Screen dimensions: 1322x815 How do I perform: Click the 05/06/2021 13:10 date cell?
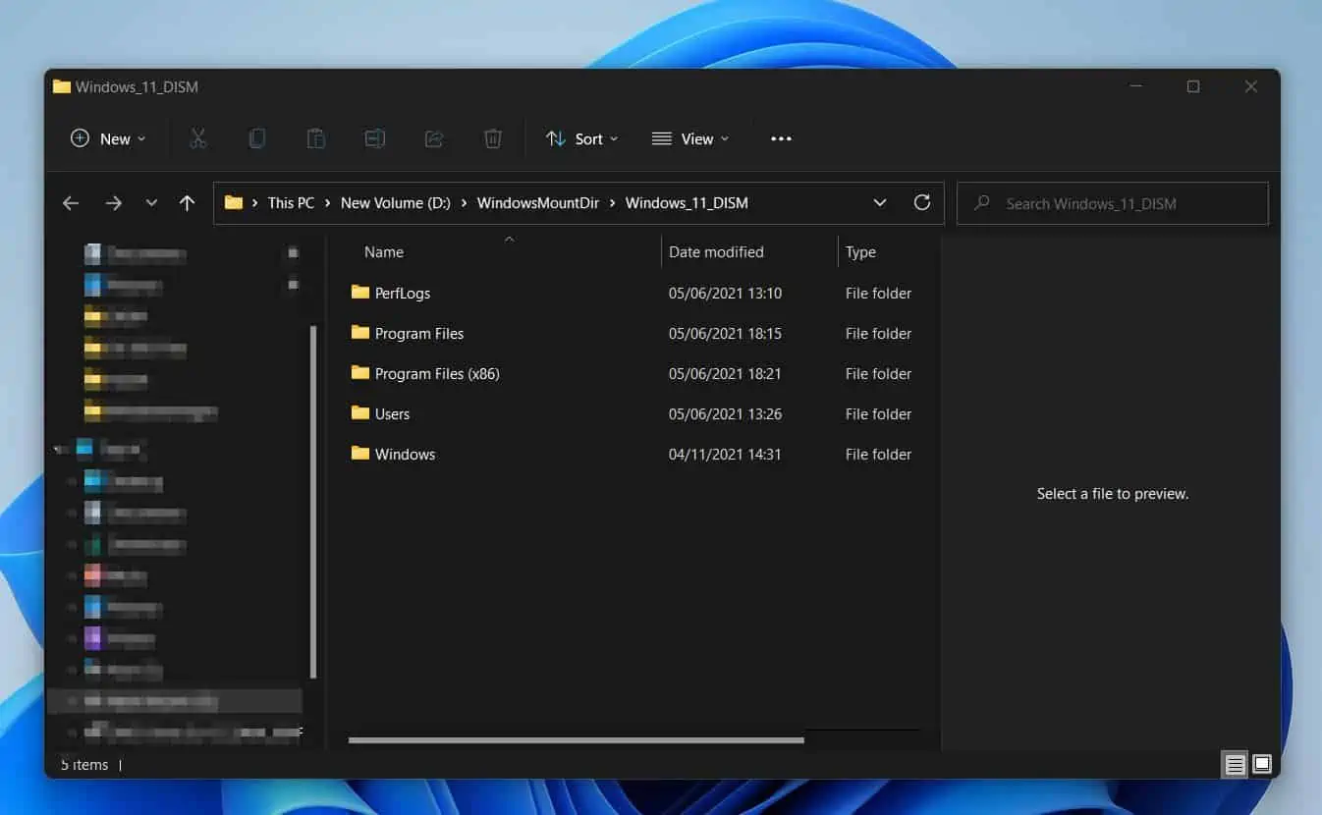point(725,293)
